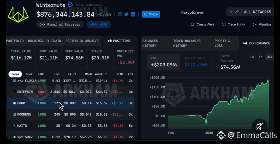
Task: Switch to Spot positions
Action: pyautogui.click(x=29, y=74)
